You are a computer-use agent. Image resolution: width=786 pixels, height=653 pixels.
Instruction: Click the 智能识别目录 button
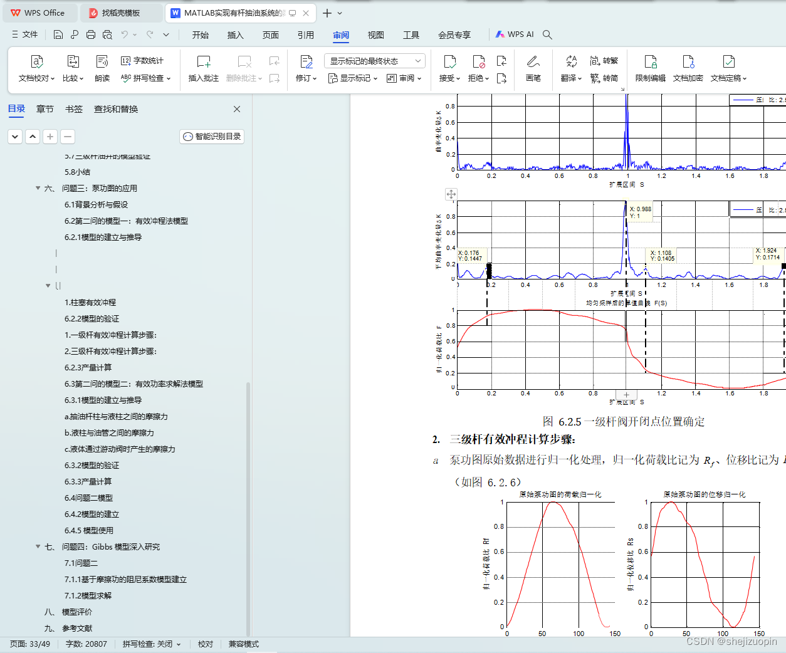[212, 137]
